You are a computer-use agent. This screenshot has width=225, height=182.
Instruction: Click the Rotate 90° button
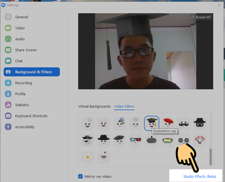tap(201, 17)
